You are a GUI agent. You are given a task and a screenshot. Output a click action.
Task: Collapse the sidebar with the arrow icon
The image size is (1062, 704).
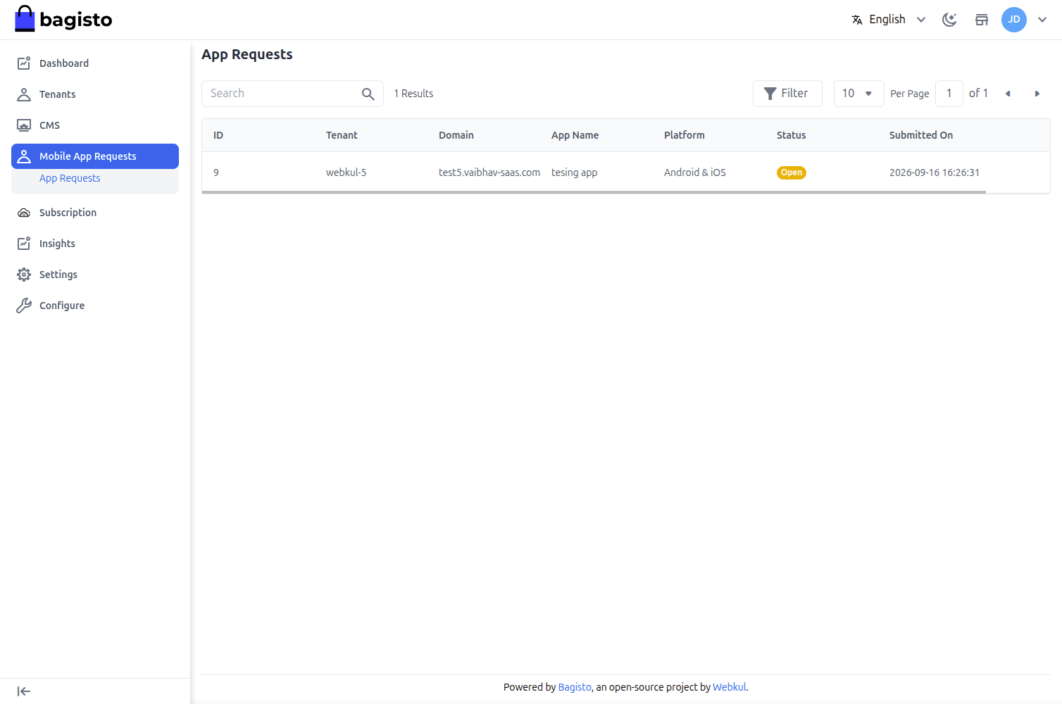point(24,691)
